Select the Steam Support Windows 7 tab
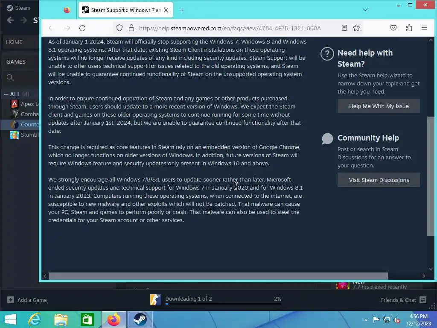 pos(125,10)
